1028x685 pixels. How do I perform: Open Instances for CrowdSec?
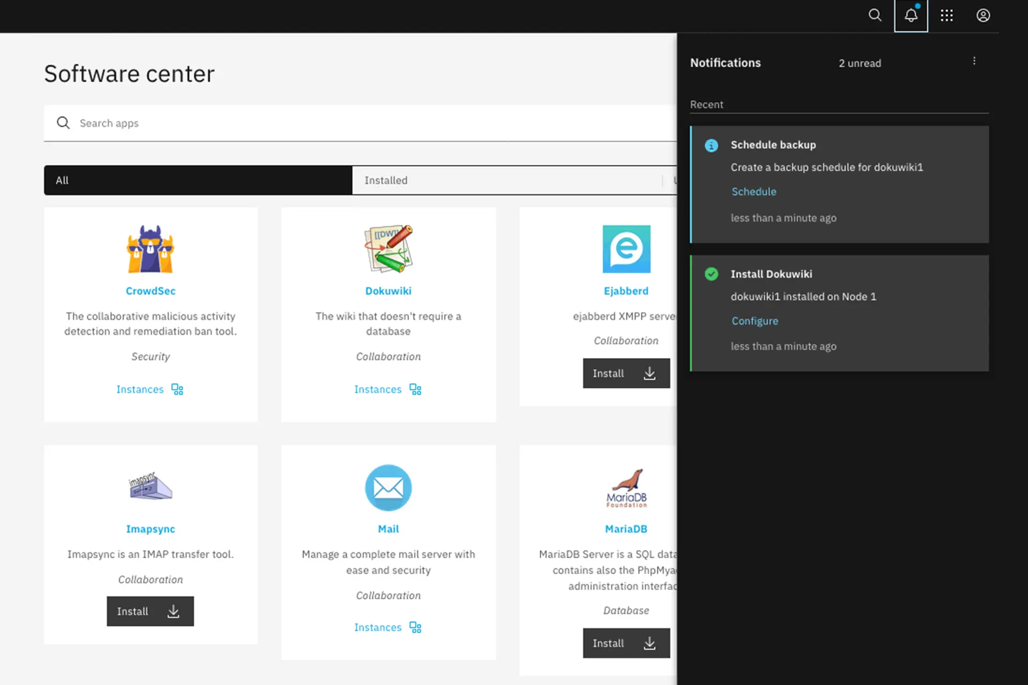coord(150,390)
